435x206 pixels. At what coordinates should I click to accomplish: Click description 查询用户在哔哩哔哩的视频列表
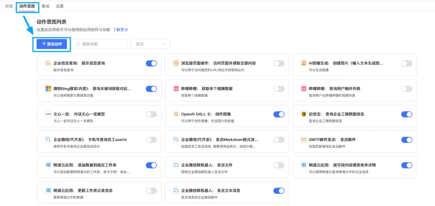click(332, 95)
